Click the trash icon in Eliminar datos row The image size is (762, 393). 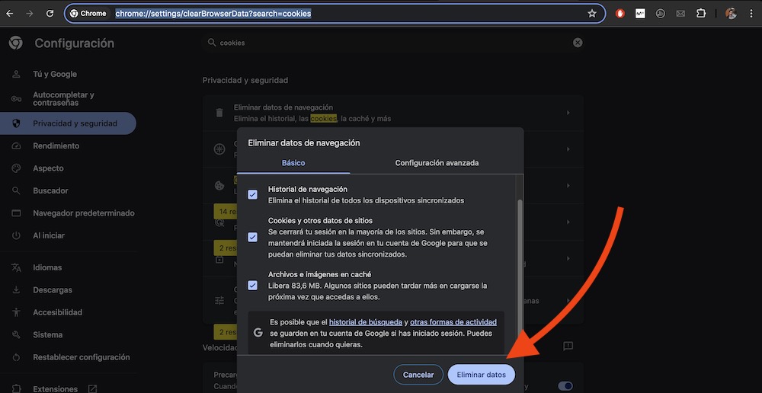click(219, 113)
